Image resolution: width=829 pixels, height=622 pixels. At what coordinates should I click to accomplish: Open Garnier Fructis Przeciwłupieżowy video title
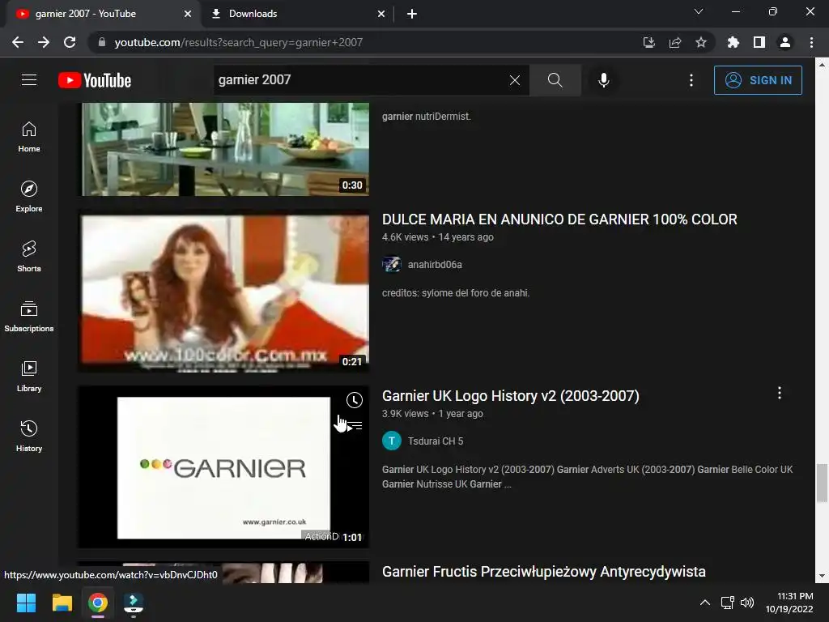click(543, 572)
